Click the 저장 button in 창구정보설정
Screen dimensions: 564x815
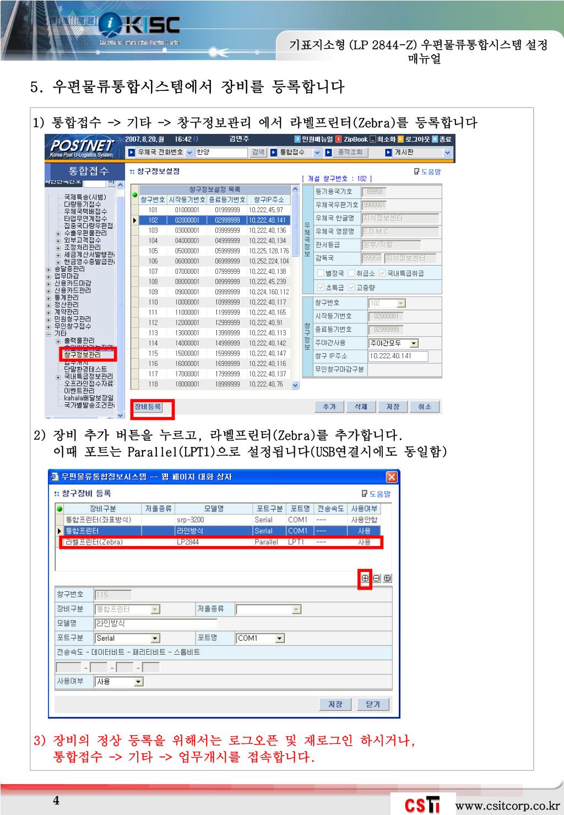click(x=393, y=407)
